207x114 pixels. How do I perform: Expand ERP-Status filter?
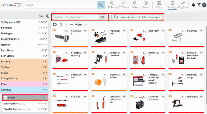(x=46, y=56)
